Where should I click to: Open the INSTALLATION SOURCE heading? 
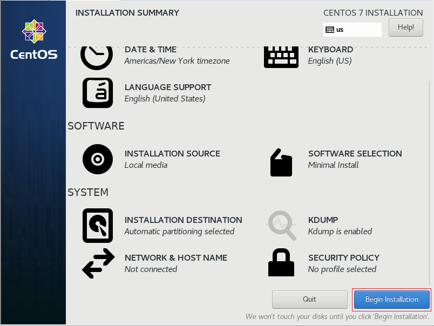tap(172, 154)
